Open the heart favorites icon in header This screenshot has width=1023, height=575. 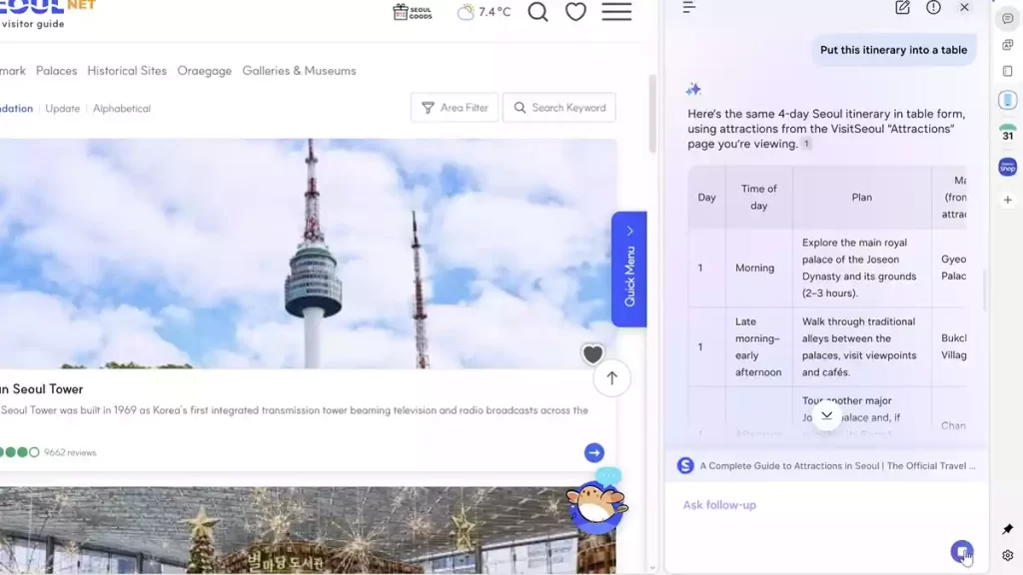575,12
